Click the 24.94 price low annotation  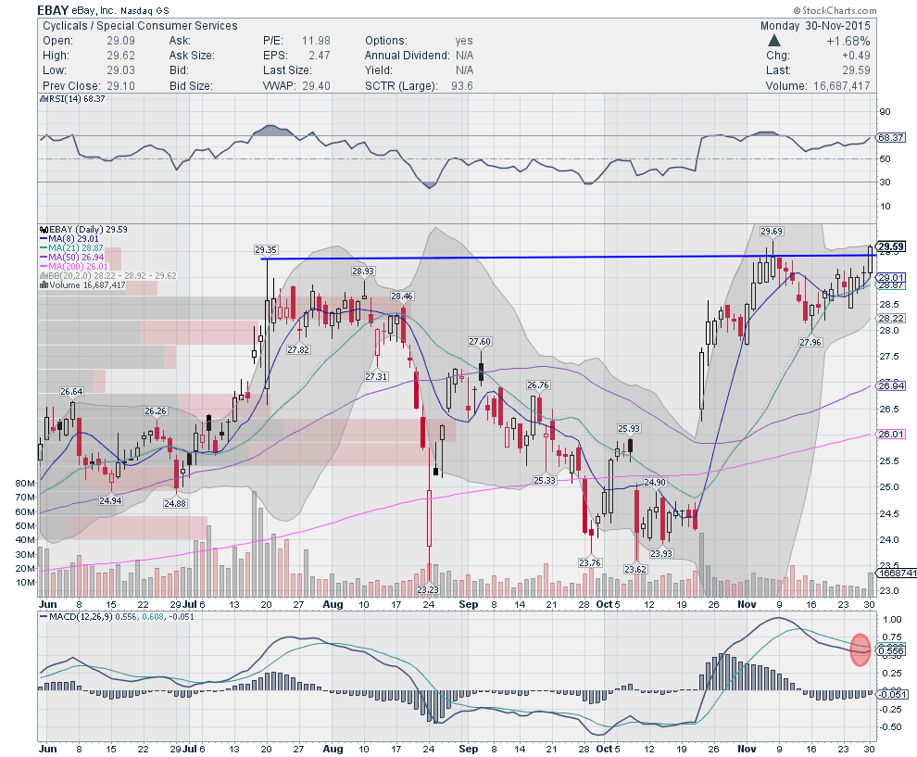110,500
